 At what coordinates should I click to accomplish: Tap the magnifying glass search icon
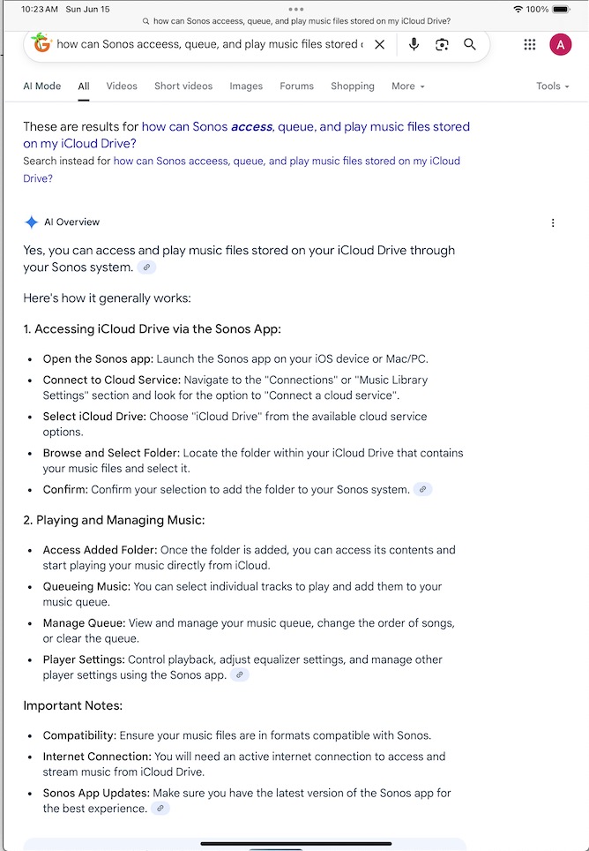pos(470,44)
